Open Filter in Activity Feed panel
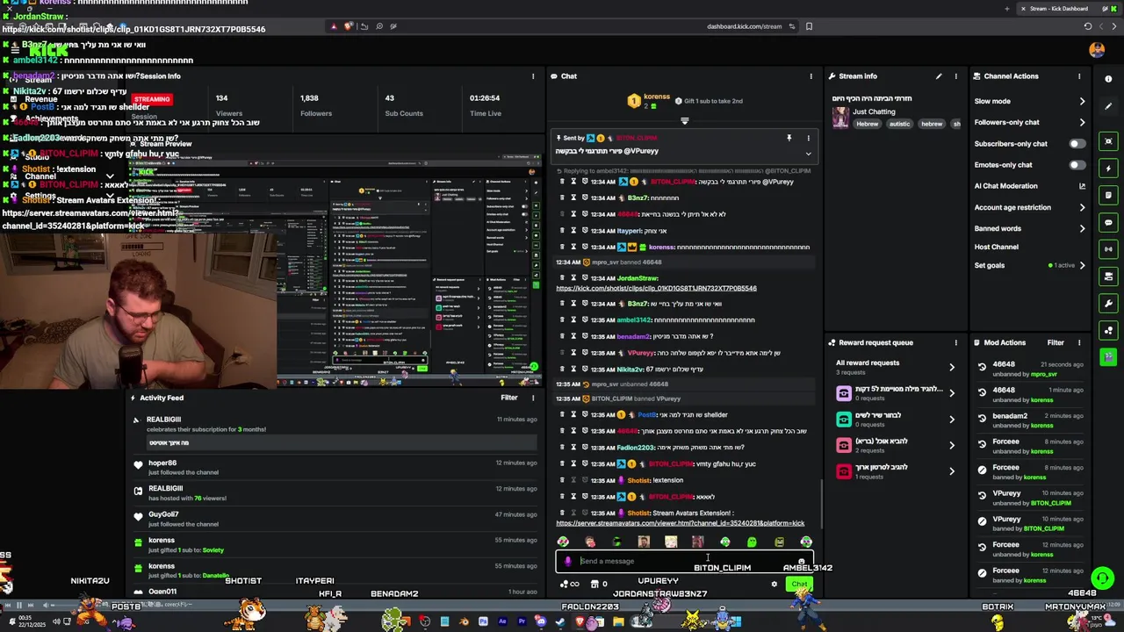1124x632 pixels. tap(509, 398)
